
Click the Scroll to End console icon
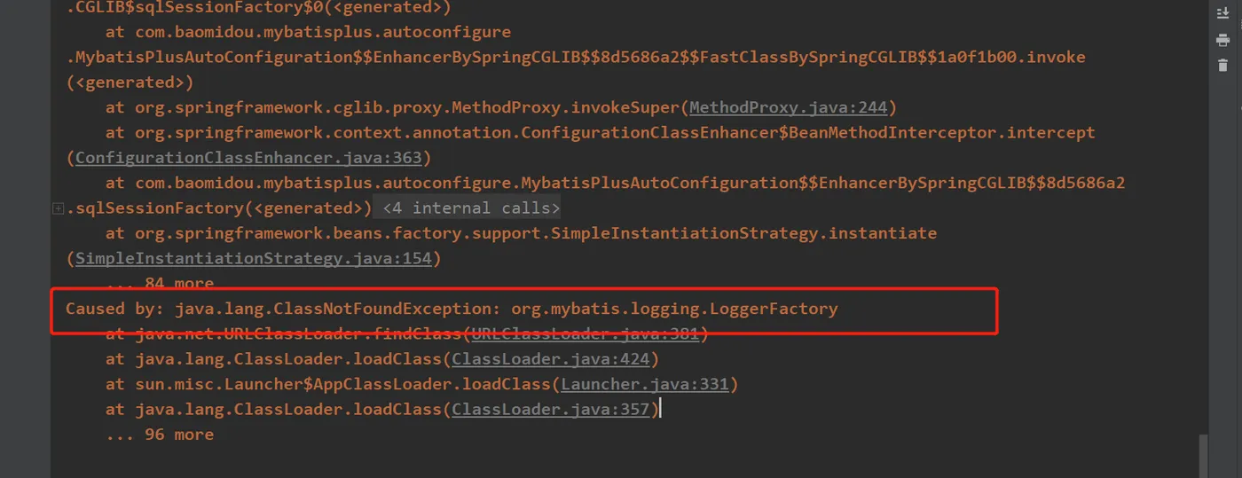[x=1222, y=12]
